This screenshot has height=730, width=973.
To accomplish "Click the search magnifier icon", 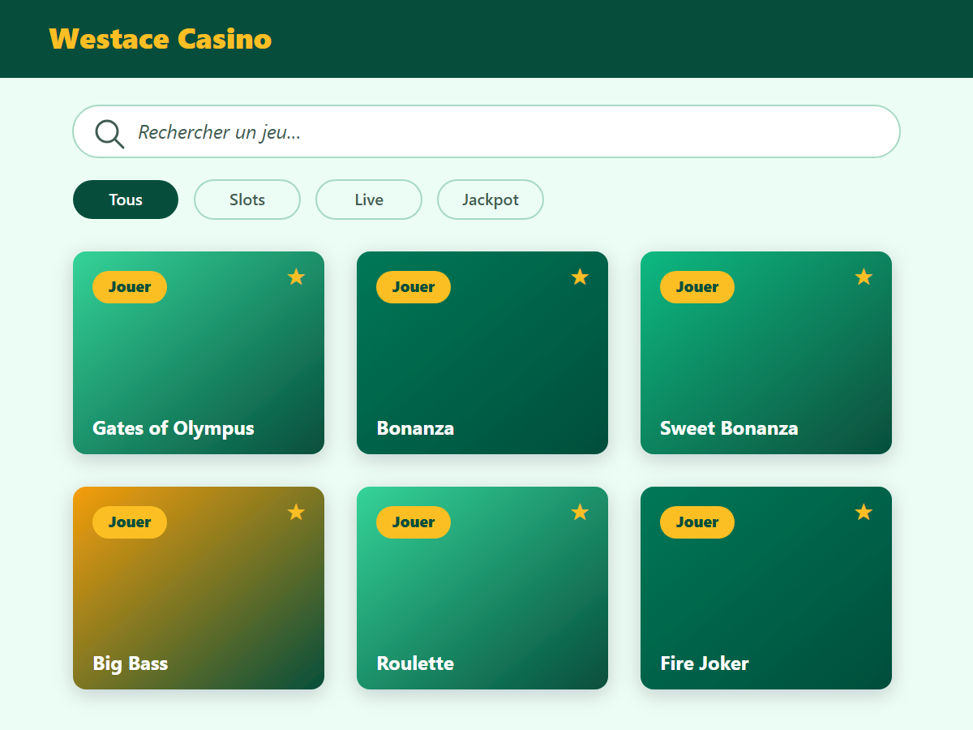I will coord(109,134).
